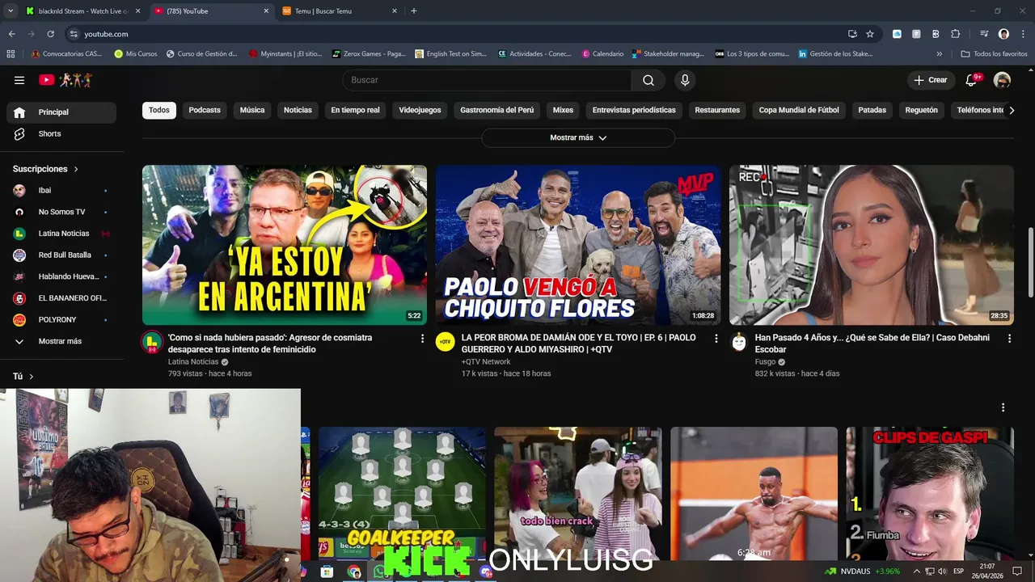Open Chrome tab search dropdown
Screen dimensions: 1035x582
11,11
